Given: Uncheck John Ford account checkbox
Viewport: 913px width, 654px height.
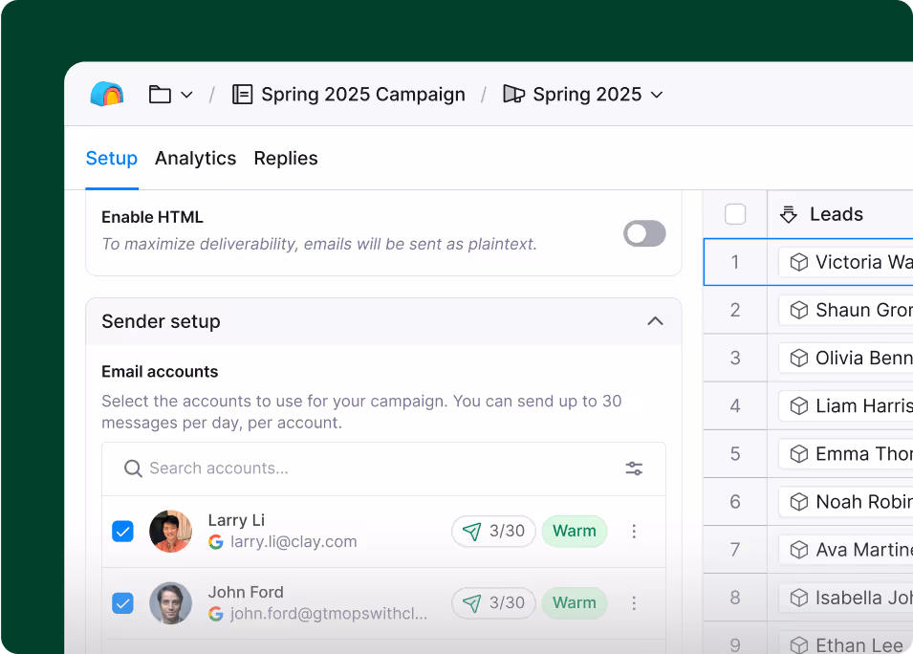Looking at the screenshot, I should click(x=123, y=603).
